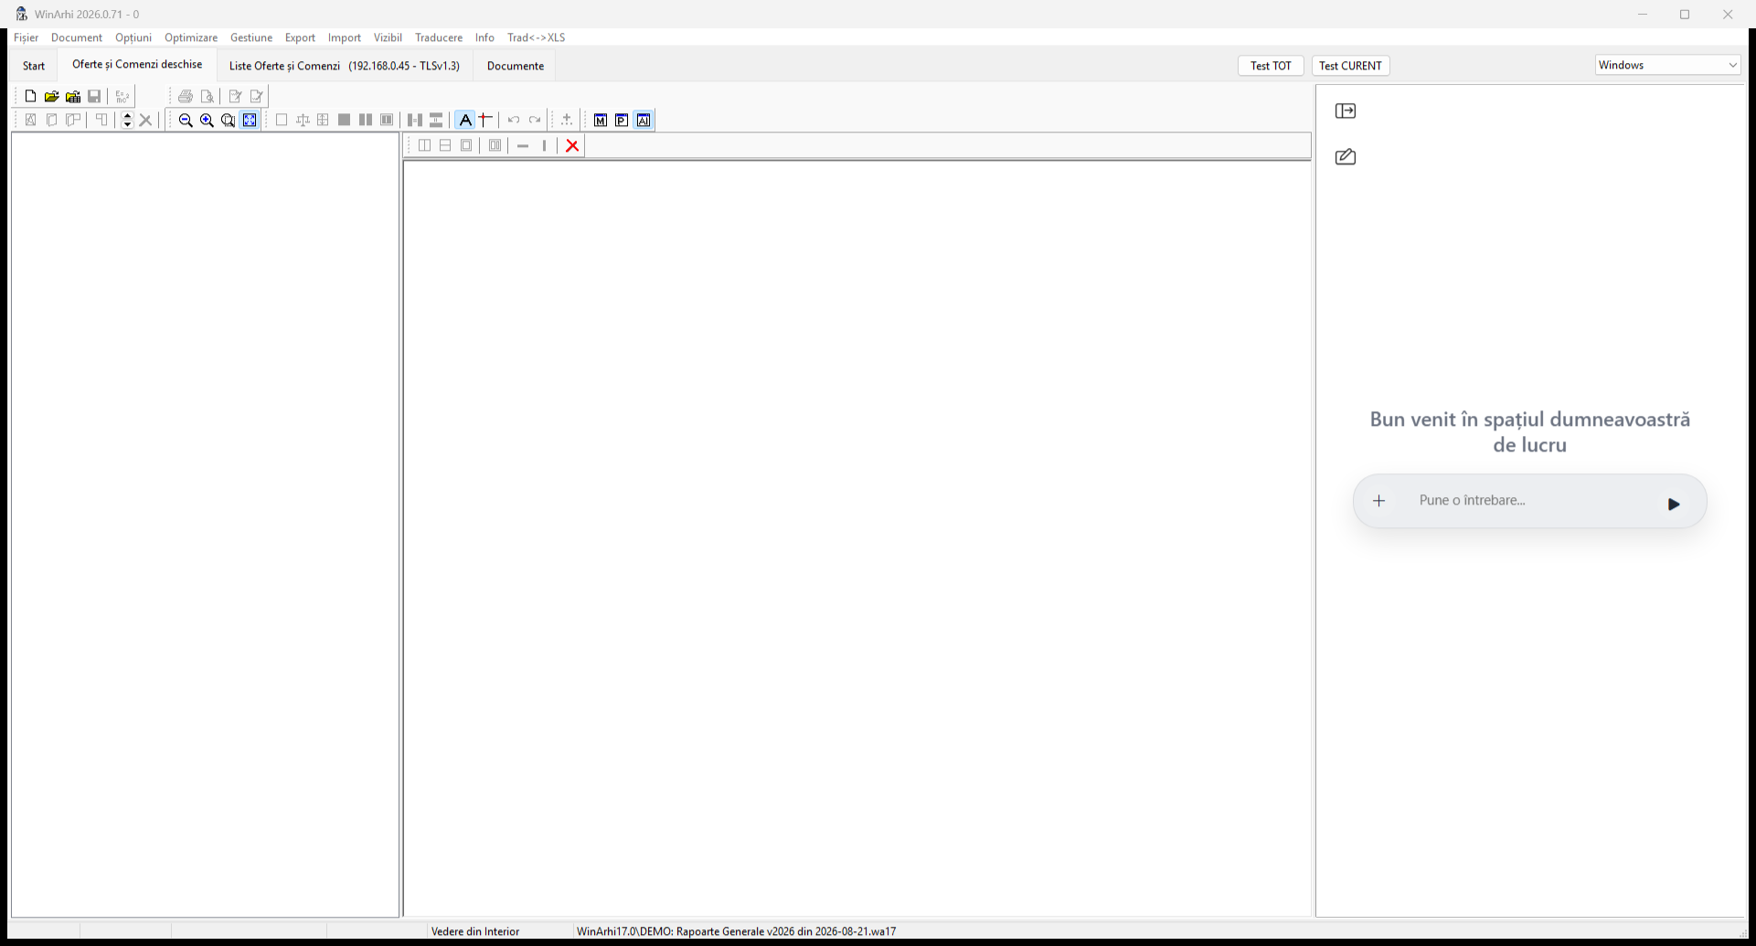Focus the Pune o întrebare field

tap(1529, 501)
